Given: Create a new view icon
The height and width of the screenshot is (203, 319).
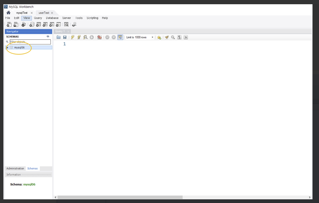Looking at the screenshot, I should [x=45, y=25].
